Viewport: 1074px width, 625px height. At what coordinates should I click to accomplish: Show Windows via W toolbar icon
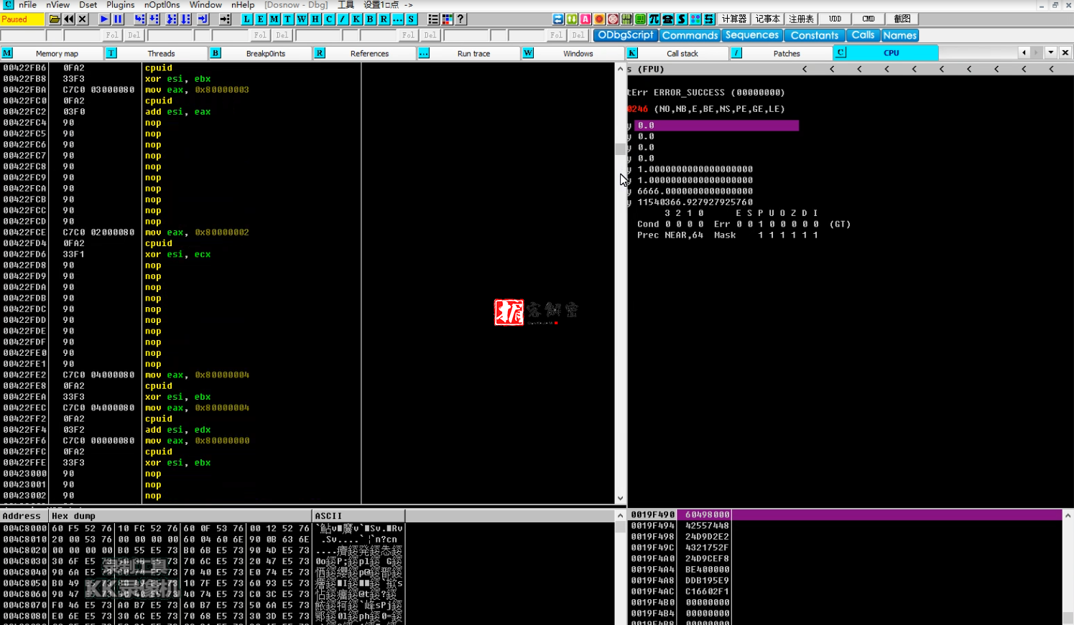[301, 19]
